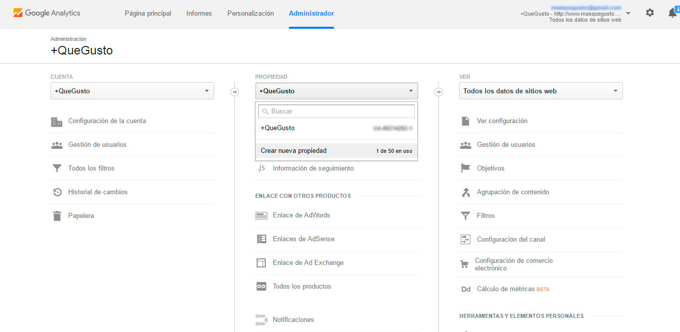The image size is (680, 332).
Task: Go to the Página principal tab
Action: pyautogui.click(x=148, y=13)
